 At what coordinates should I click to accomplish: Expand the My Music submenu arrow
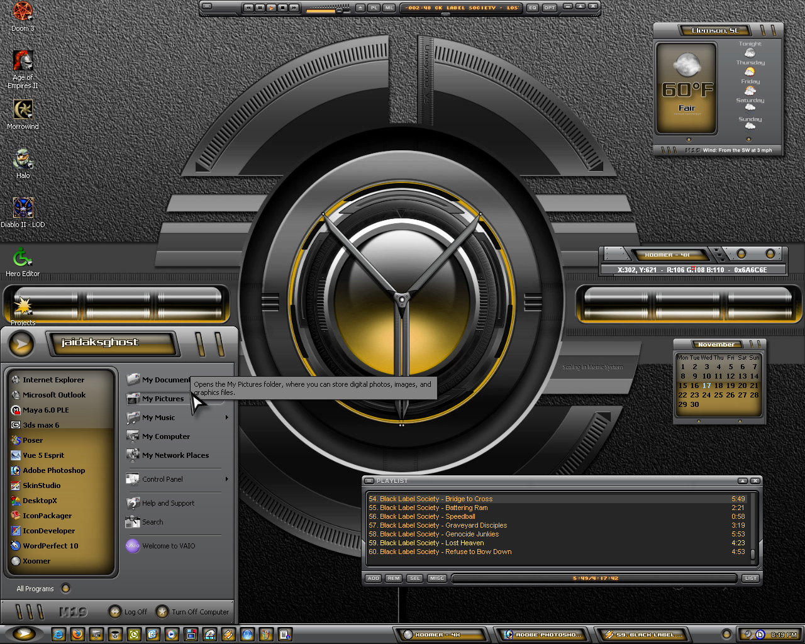(226, 418)
